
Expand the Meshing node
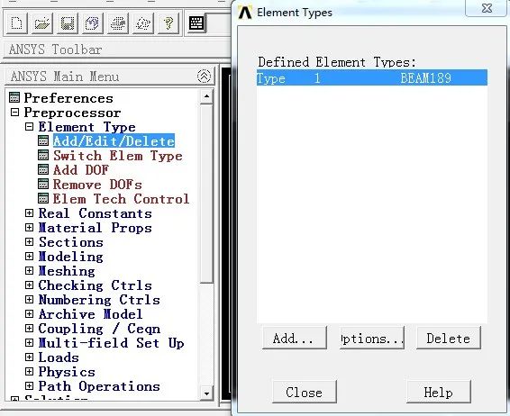[x=29, y=270]
